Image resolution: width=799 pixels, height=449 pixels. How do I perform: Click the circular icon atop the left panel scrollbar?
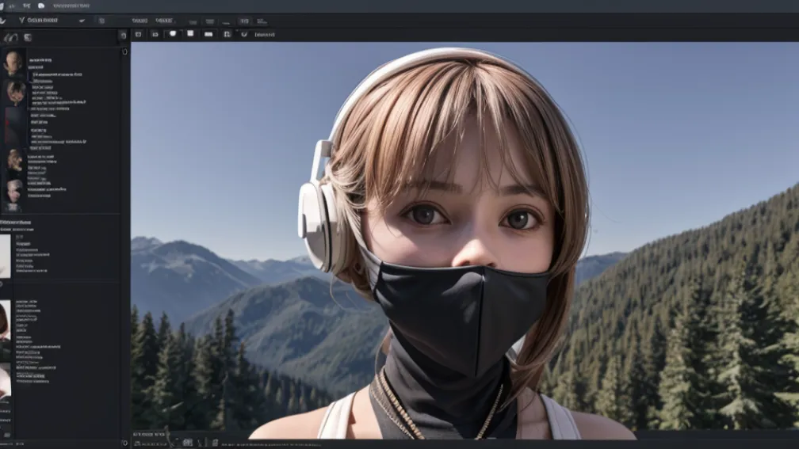click(124, 51)
